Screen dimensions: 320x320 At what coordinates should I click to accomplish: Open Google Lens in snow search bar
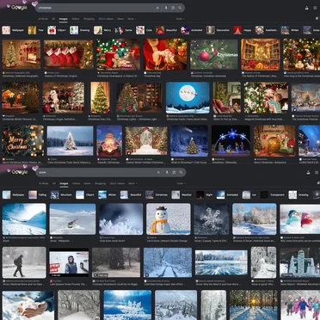[x=174, y=172]
